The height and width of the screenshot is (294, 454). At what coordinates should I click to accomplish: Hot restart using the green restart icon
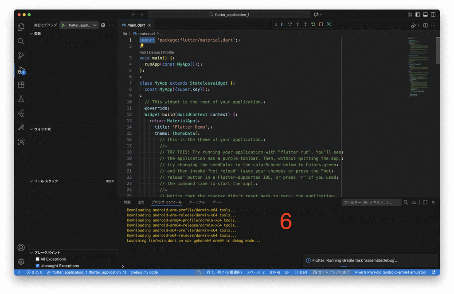point(313,24)
